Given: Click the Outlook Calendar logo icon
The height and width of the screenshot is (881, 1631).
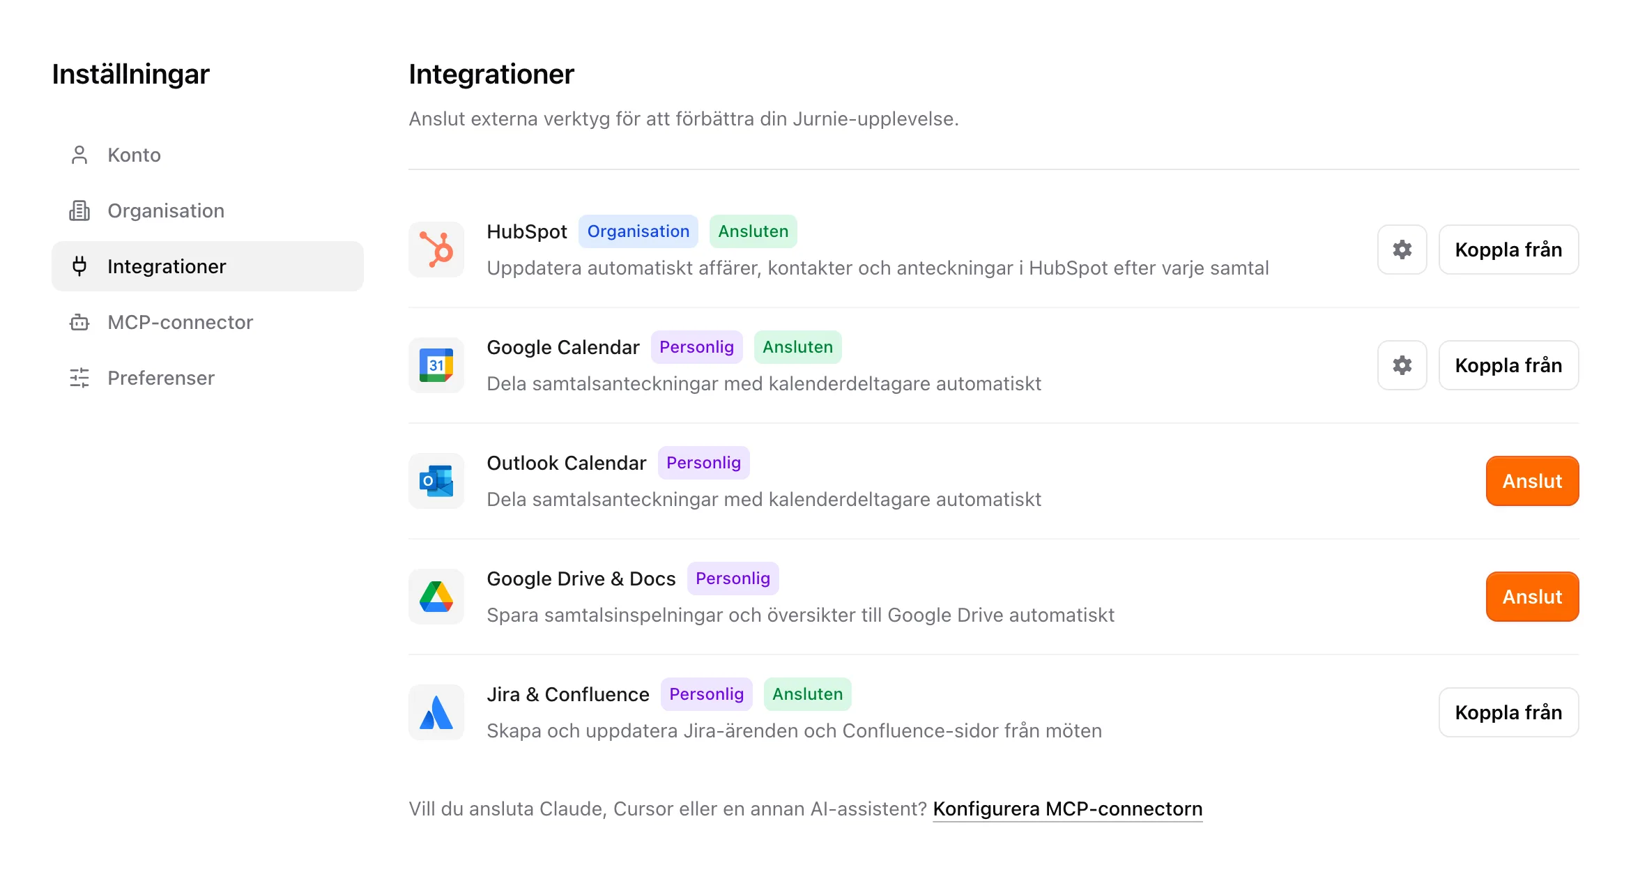Looking at the screenshot, I should (436, 481).
